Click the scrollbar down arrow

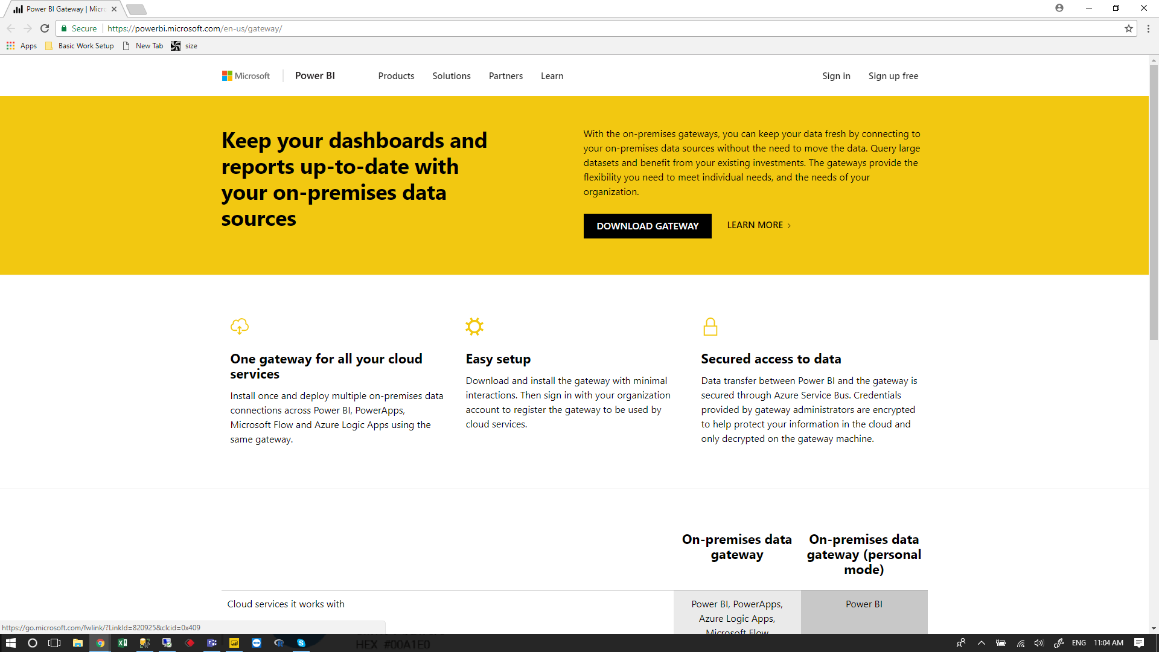coord(1154,628)
